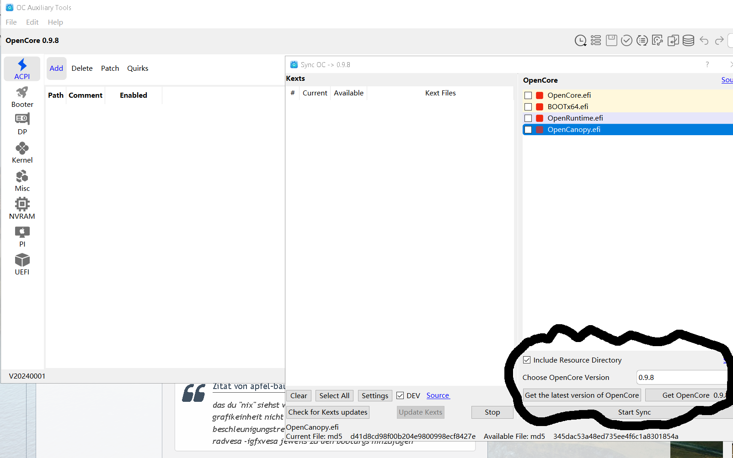Click the Path column header

pos(56,95)
